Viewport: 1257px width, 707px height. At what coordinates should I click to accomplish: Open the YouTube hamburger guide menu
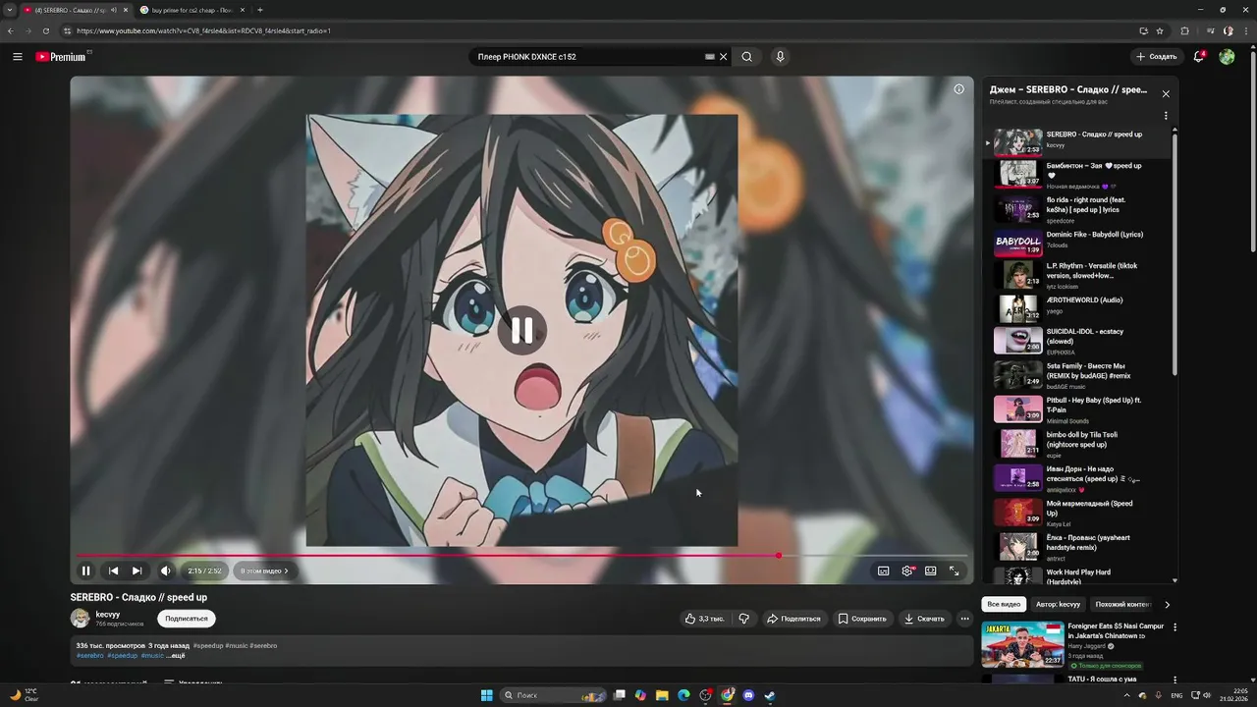pyautogui.click(x=17, y=57)
